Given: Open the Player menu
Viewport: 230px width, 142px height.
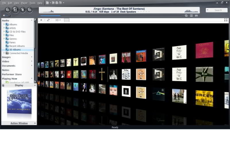Looking at the screenshot, I should [x=24, y=3].
